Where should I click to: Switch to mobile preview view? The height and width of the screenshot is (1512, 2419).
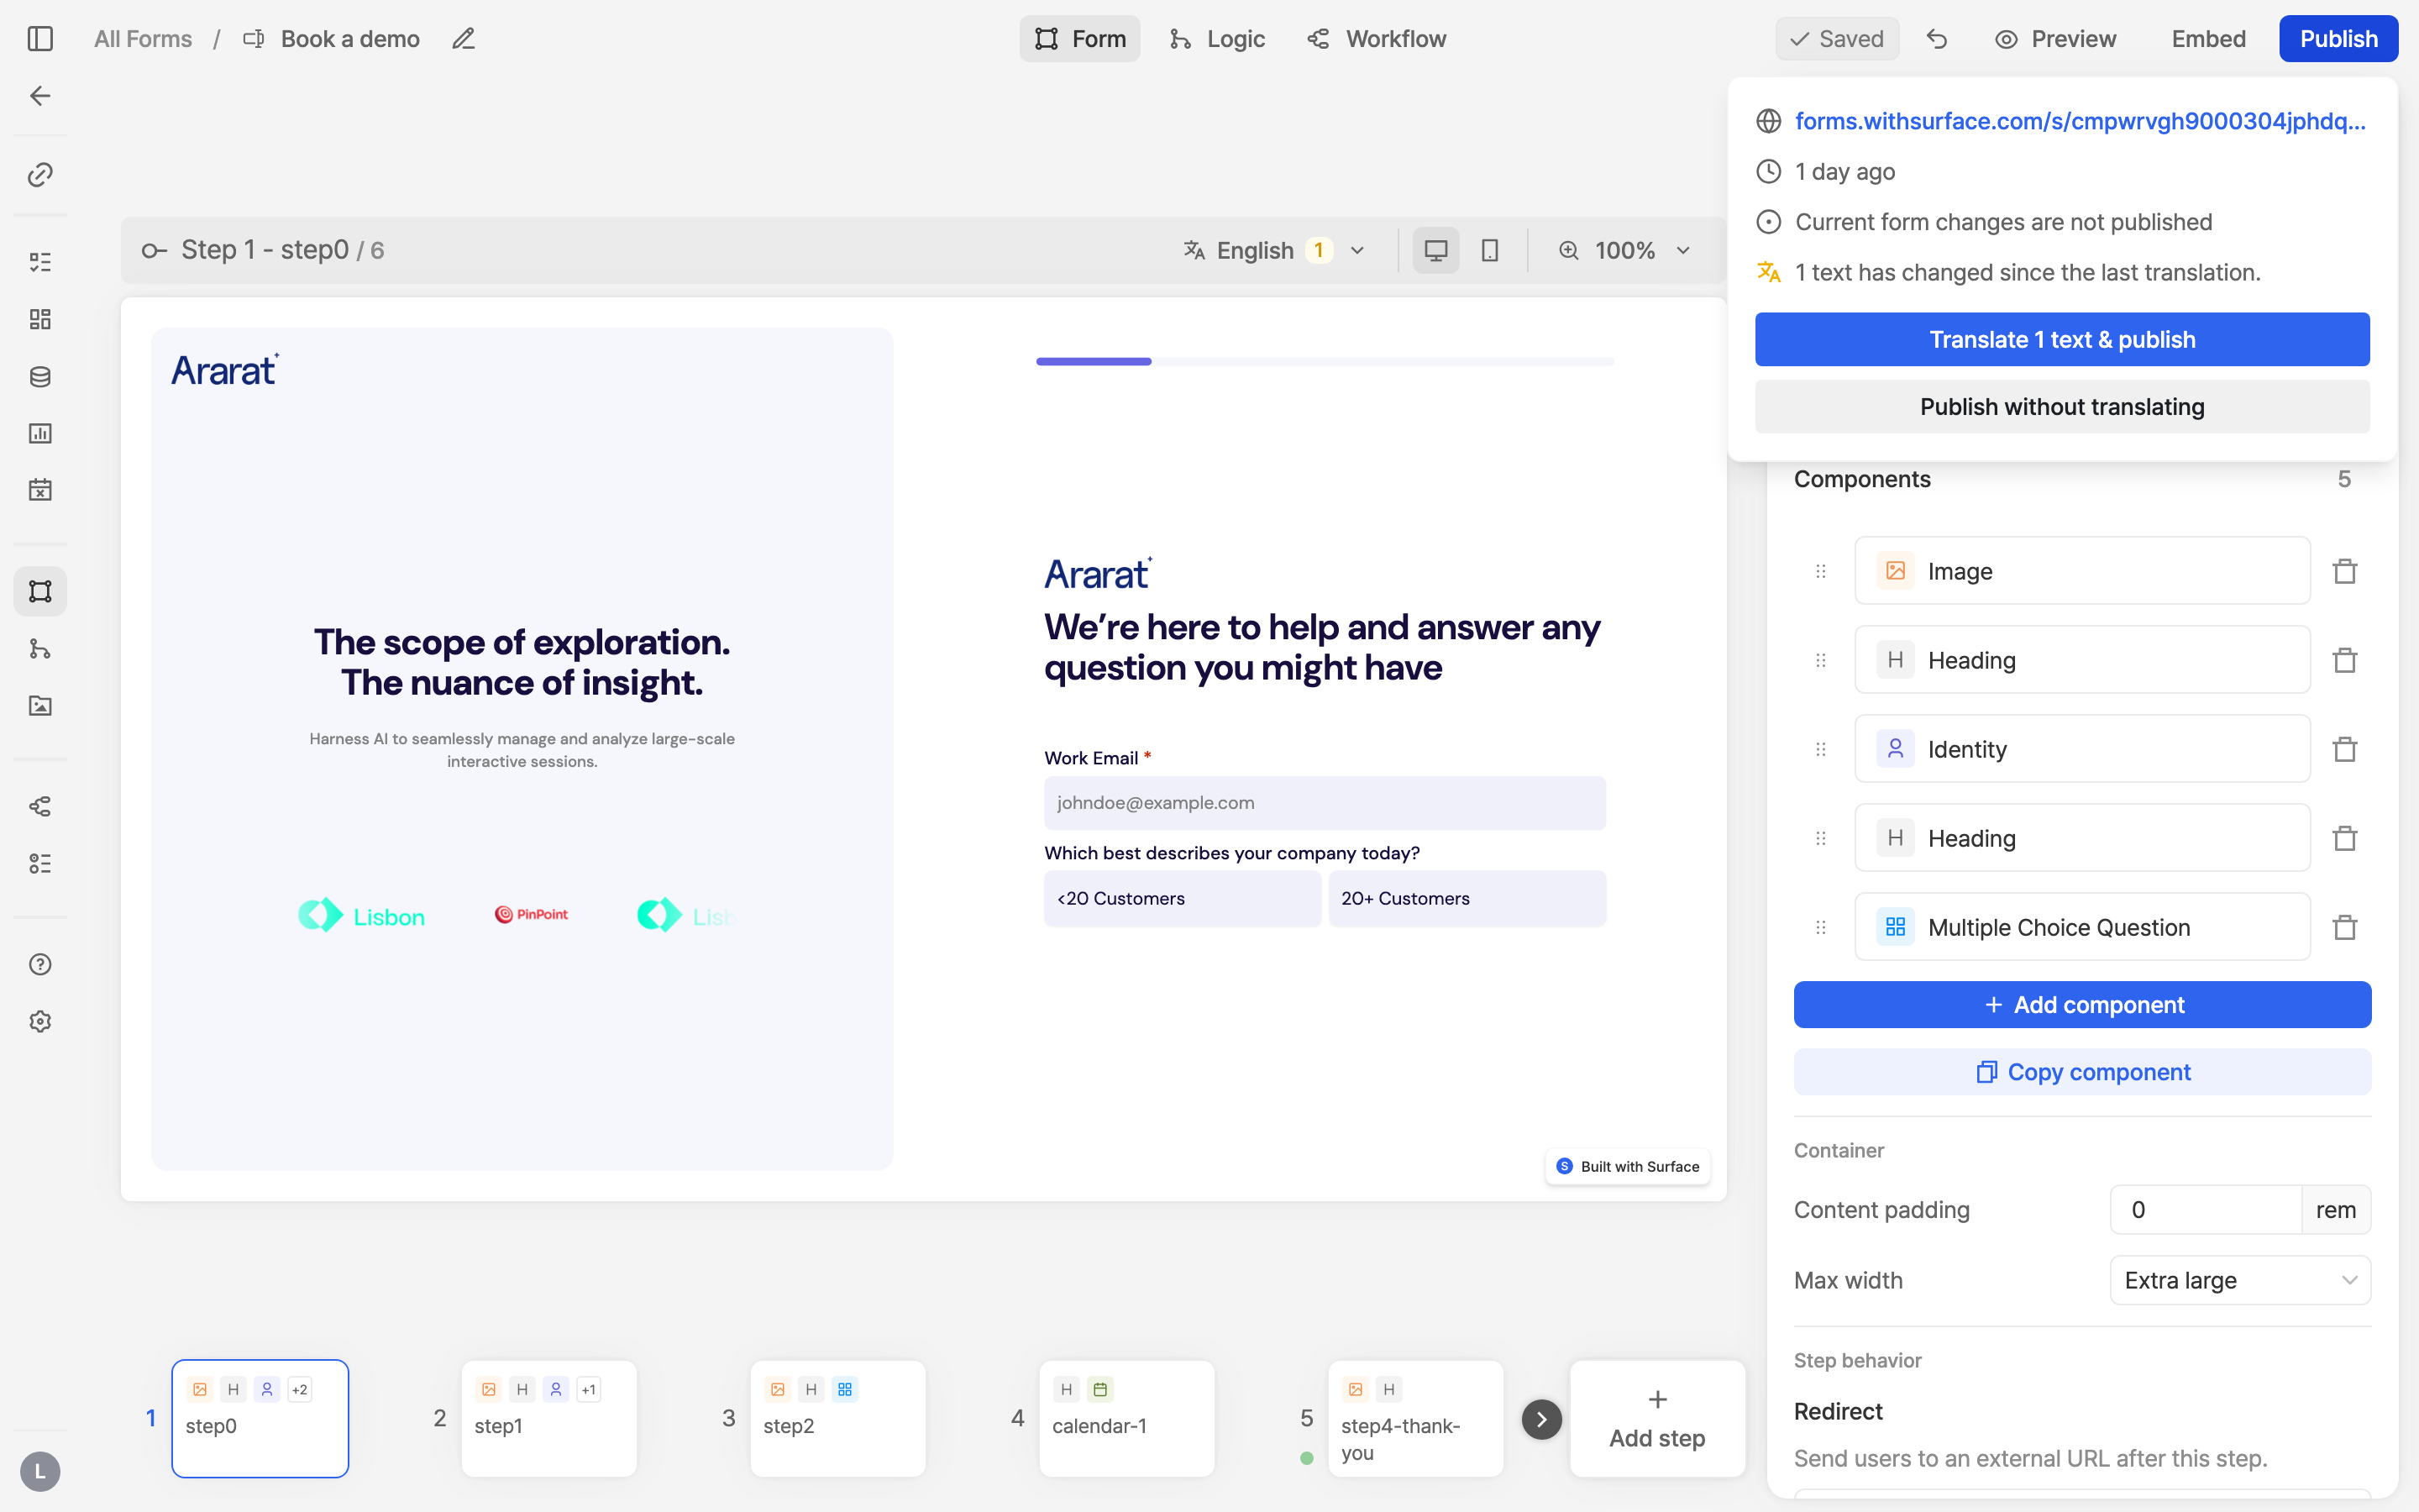click(x=1490, y=250)
